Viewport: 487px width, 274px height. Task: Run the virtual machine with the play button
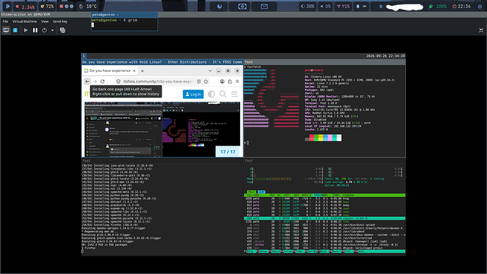[x=26, y=30]
